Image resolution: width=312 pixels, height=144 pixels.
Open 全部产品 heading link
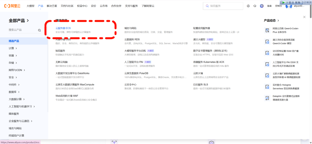tap(19, 21)
